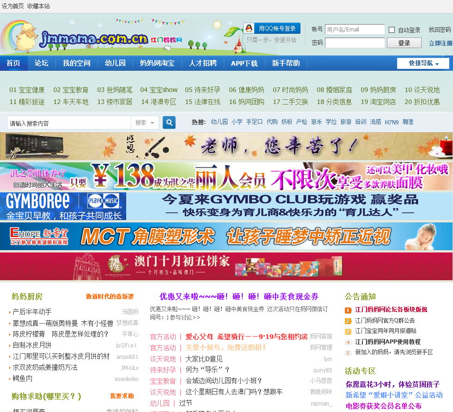Click hot search term 学位
Screen dimensions: 453x412
point(331,122)
